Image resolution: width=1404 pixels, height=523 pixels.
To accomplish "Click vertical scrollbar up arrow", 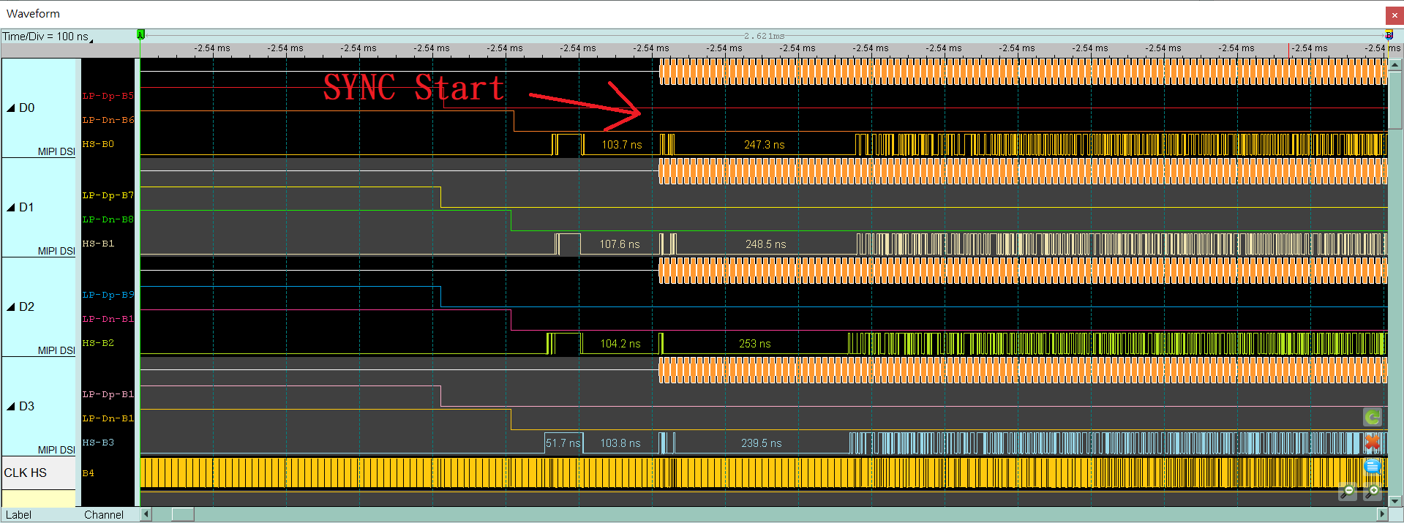I will (1395, 65).
